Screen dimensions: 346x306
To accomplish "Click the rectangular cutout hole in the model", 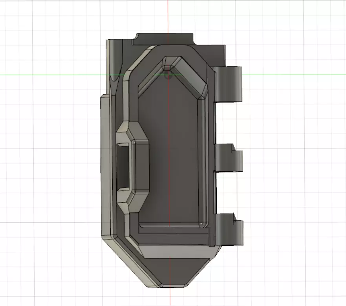I will tap(123, 167).
